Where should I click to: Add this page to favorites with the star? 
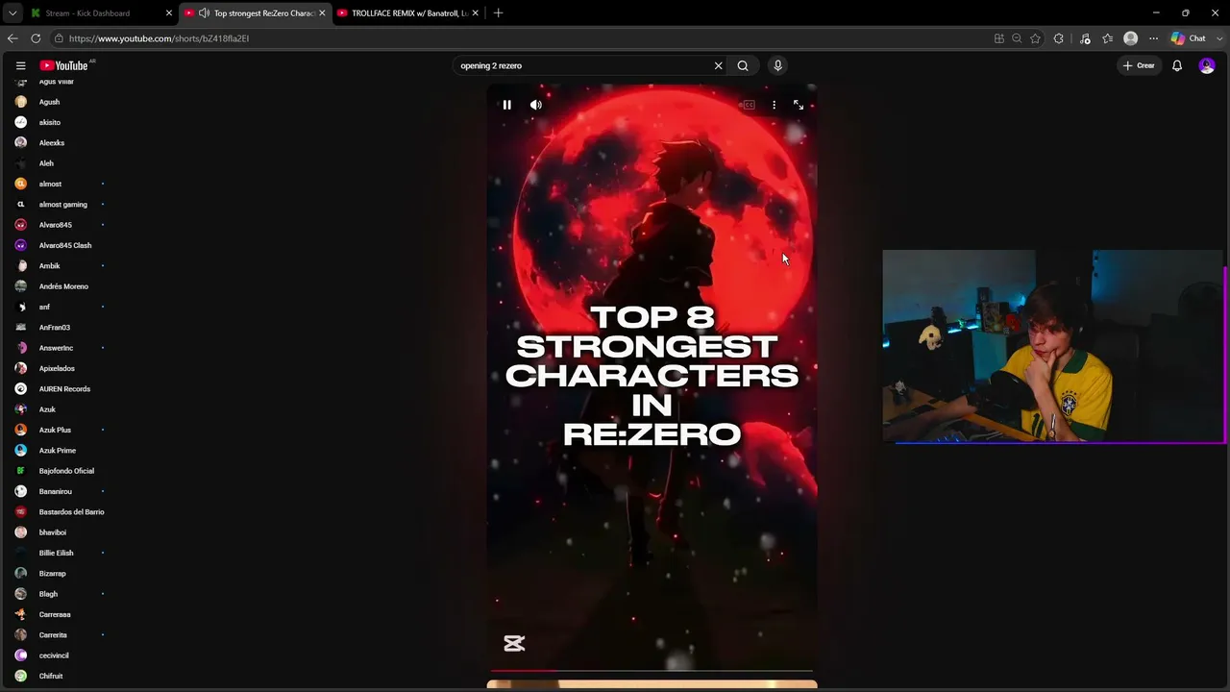[x=1035, y=38]
